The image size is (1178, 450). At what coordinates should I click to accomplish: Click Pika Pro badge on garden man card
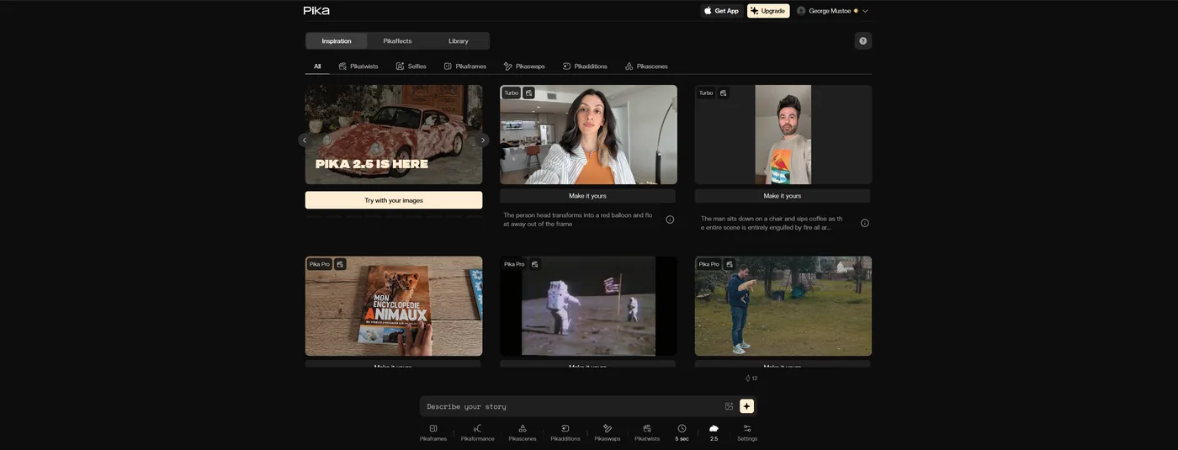click(709, 264)
